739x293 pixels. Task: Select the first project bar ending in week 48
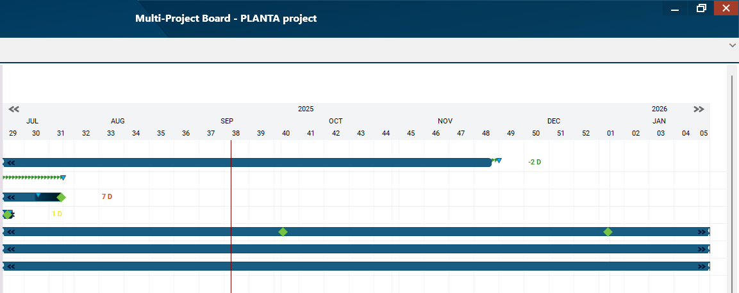pos(256,162)
